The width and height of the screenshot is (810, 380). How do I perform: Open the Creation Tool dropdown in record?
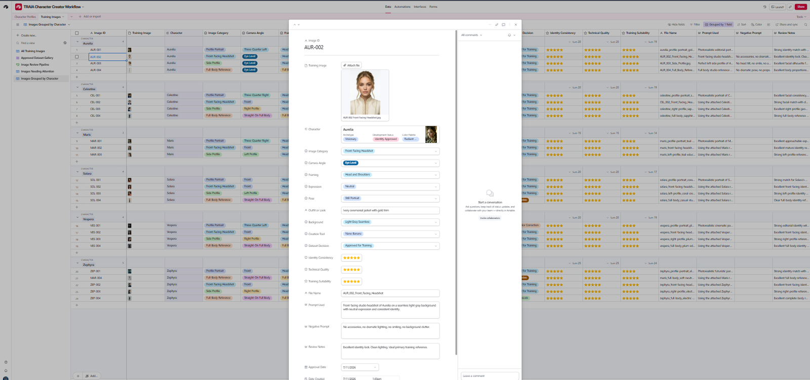(390, 234)
